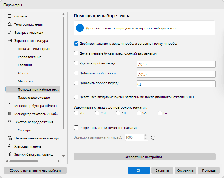The height and width of the screenshot is (178, 224).
Task: Click the sidebar horizontal scrollbar thumb
Action: coord(24,161)
